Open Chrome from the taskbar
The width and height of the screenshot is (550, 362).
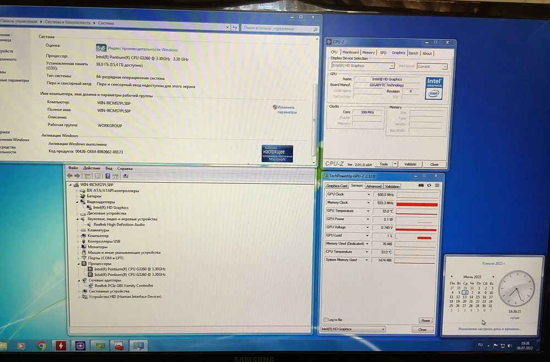(x=41, y=346)
